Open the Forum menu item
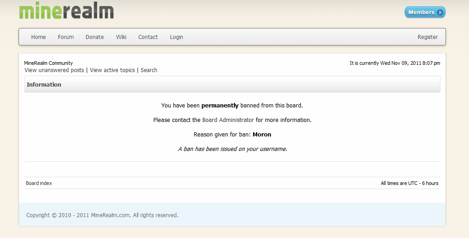 [x=66, y=37]
